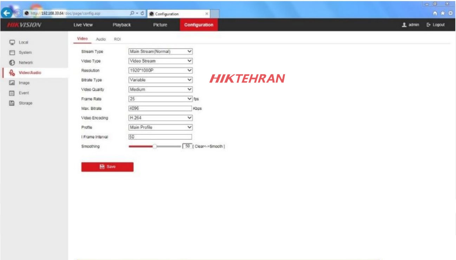This screenshot has width=456, height=260.
Task: Click the browser back arrow button
Action: coord(6,13)
